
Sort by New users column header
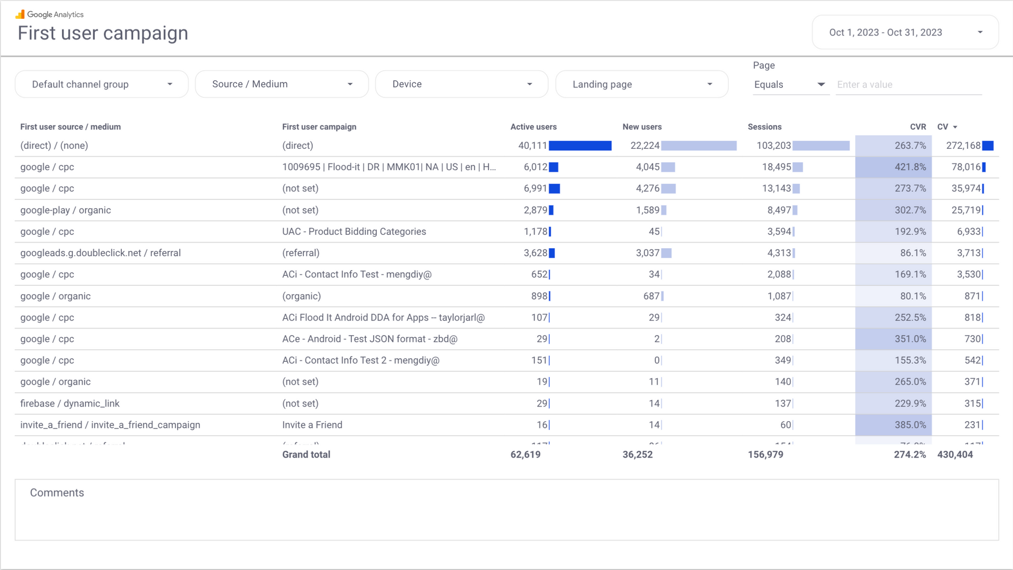point(641,127)
